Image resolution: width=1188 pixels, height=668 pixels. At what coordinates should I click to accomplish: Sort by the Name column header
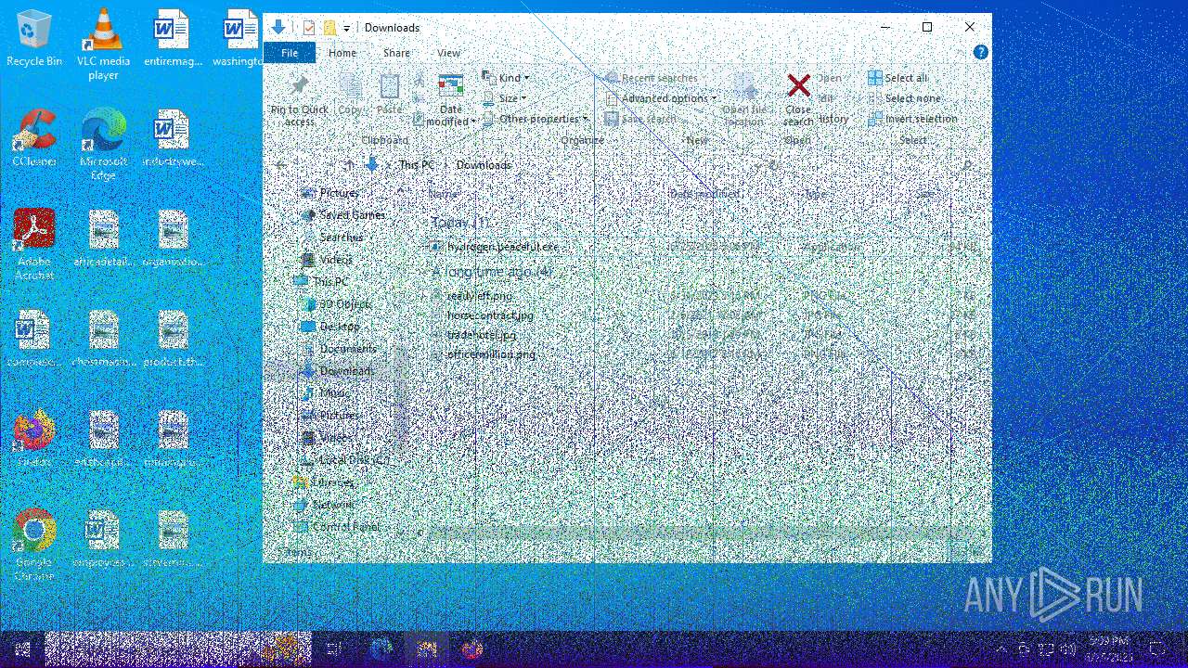click(x=443, y=194)
